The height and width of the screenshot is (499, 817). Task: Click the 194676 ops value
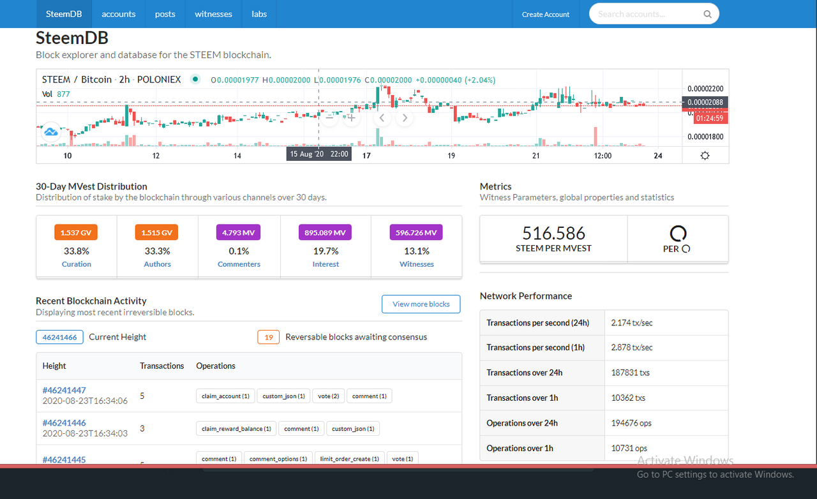click(x=631, y=423)
